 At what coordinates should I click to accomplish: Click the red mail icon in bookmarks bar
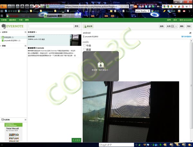(184, 11)
